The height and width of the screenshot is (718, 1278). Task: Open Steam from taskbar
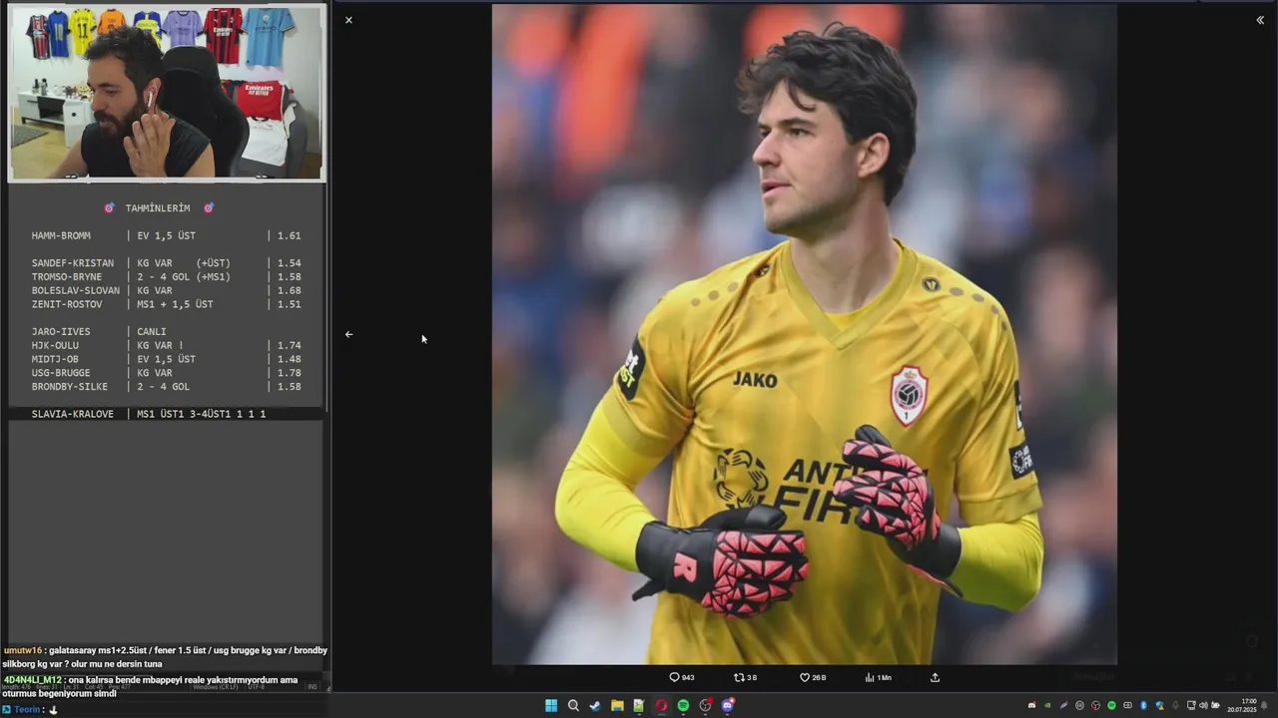[595, 706]
